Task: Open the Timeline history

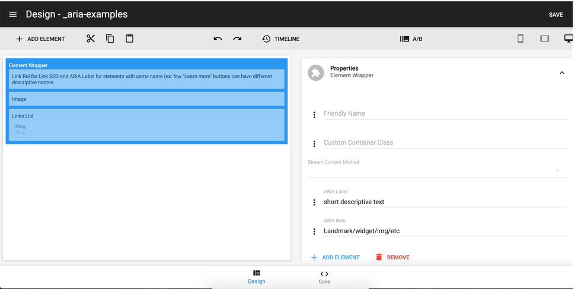Action: click(x=280, y=39)
